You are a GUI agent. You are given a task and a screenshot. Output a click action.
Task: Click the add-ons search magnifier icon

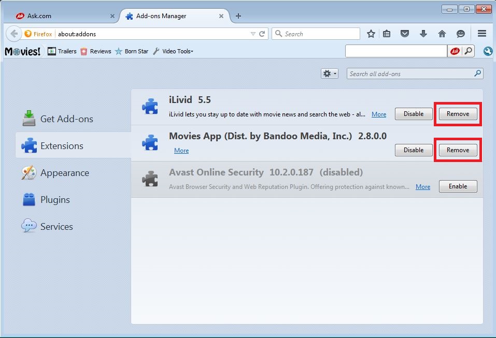click(477, 74)
